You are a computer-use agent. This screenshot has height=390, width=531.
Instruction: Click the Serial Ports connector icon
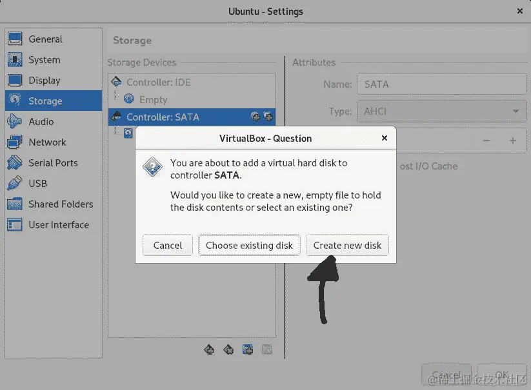[x=15, y=162]
